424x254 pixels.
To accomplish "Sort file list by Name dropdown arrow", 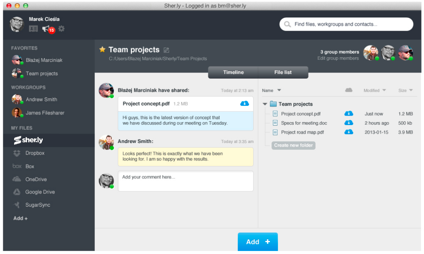I will [279, 91].
